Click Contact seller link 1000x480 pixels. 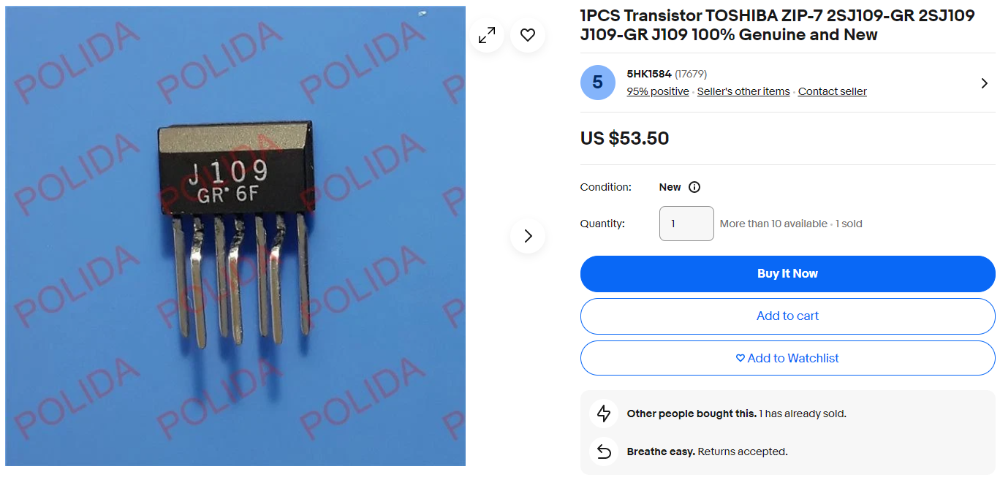pyautogui.click(x=833, y=91)
